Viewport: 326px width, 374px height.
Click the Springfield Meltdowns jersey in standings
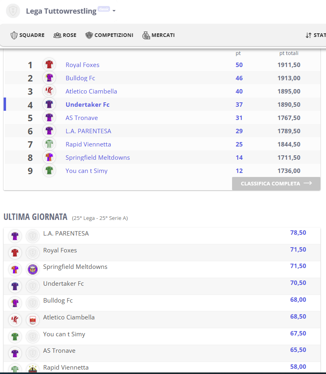[49, 157]
